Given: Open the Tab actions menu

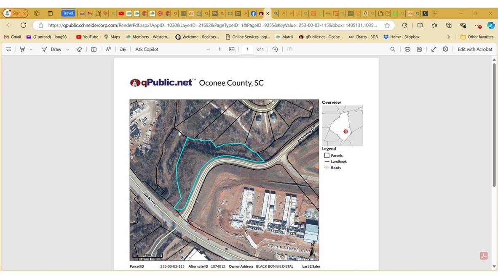Looking at the screenshot, I should pyautogui.click(x=50, y=13).
